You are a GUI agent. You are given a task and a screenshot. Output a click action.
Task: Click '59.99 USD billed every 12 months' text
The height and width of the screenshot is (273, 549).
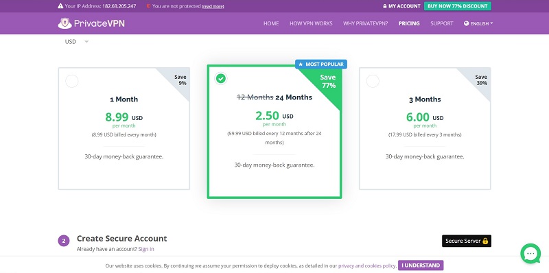(274, 138)
